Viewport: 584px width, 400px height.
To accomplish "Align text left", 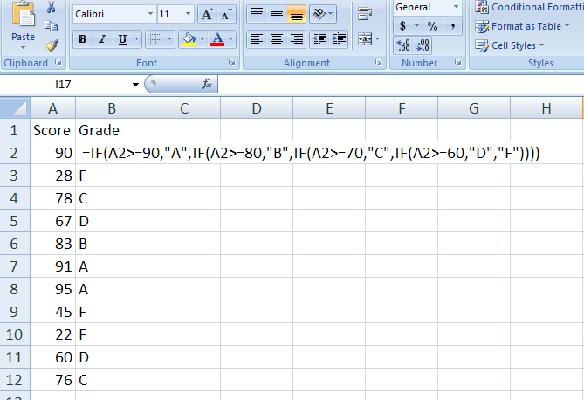I will click(257, 39).
